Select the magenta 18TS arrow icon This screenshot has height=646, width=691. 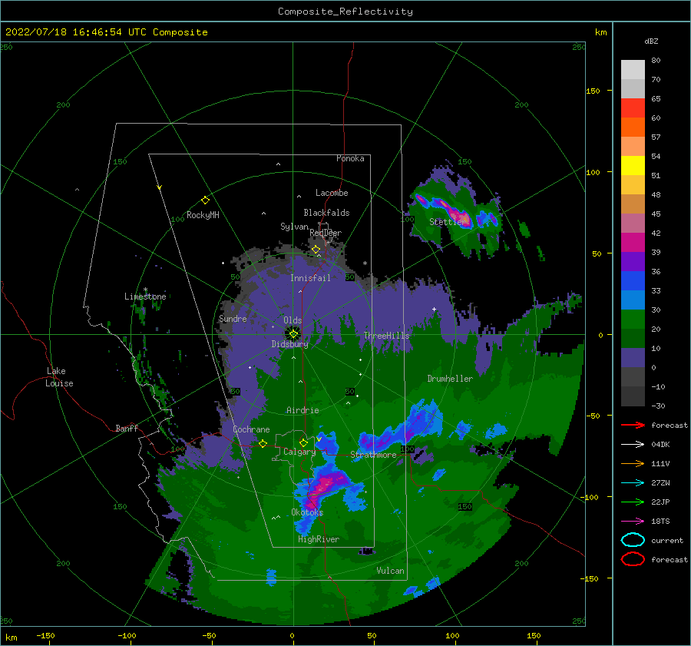633,521
